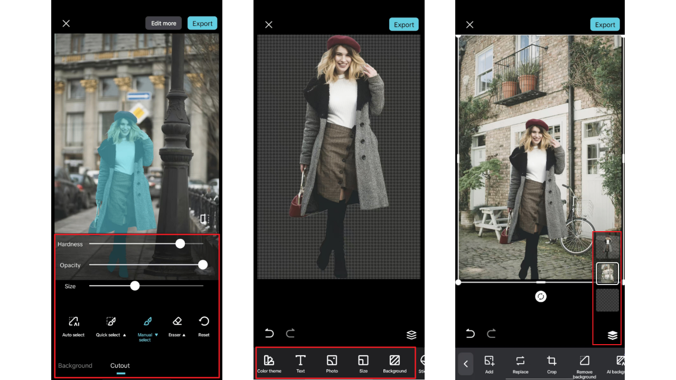The width and height of the screenshot is (676, 380).
Task: Click the Opacity slider handle
Action: click(x=203, y=264)
